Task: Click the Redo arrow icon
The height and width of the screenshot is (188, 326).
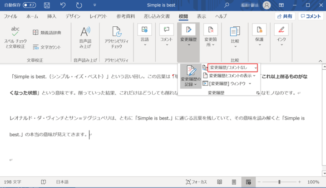Action: pos(79,5)
